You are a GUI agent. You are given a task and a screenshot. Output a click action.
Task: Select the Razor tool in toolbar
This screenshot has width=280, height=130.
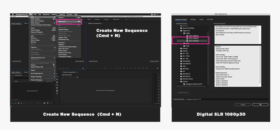point(57,82)
